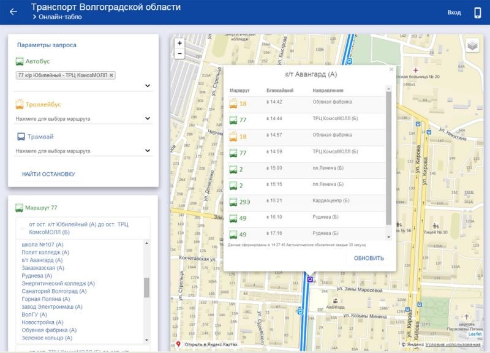This screenshot has height=353, width=490.
Task: Click the Маршрут 77 bus icon
Action: (x=19, y=208)
